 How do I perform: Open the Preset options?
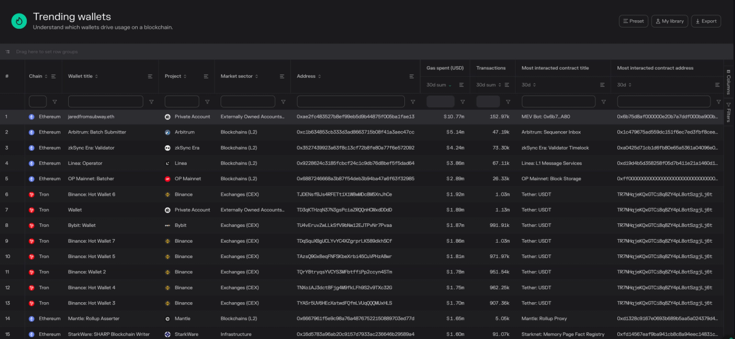coord(633,21)
